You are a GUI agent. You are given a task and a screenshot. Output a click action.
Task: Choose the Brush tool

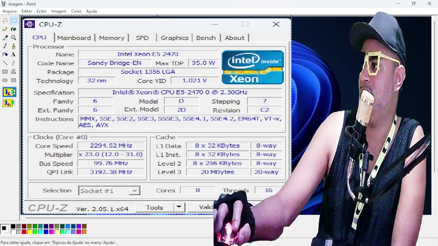(14, 46)
